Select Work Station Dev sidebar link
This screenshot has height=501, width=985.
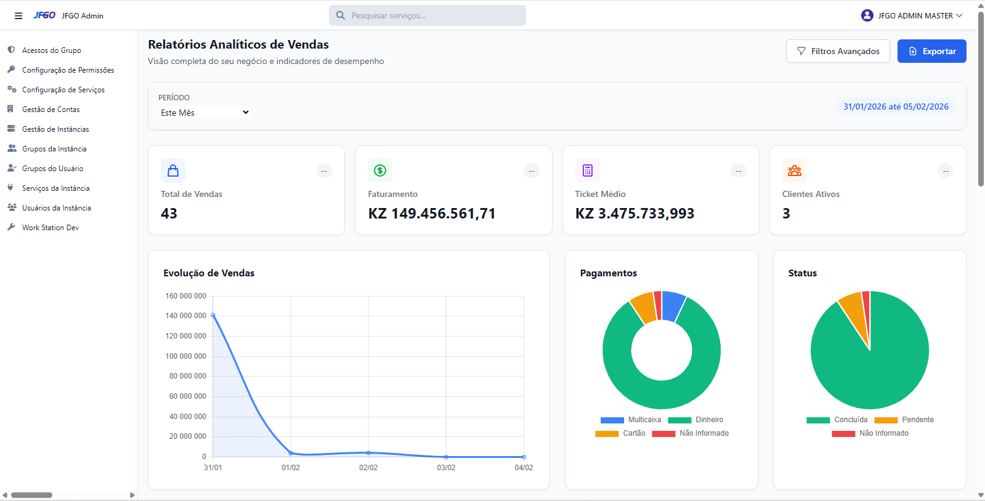pyautogui.click(x=51, y=228)
